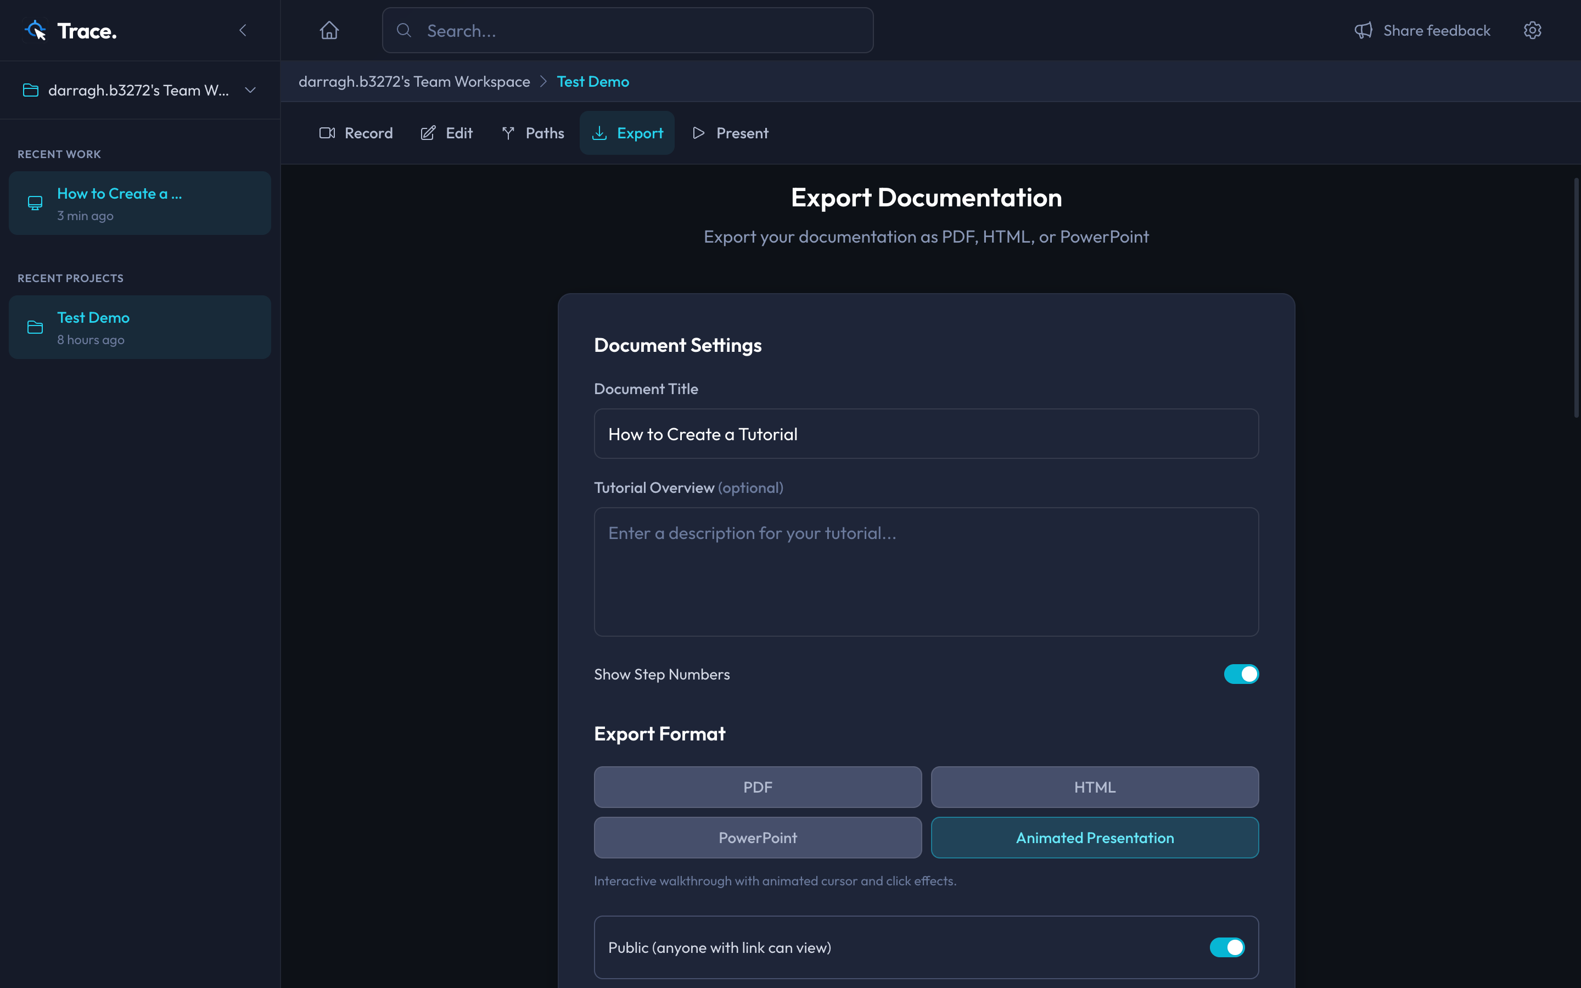1581x988 pixels.
Task: Go to the home screen
Action: coord(329,30)
